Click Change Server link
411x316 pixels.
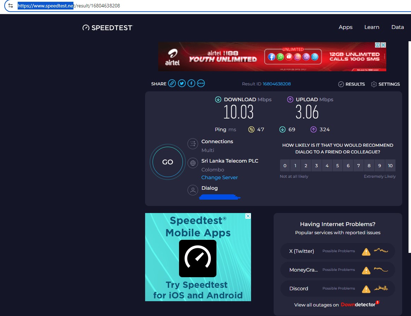click(219, 177)
